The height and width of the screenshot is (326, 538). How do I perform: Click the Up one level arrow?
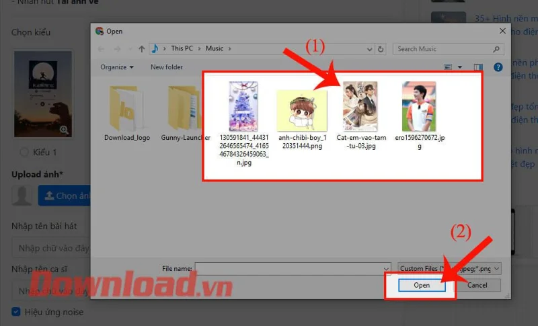tap(141, 49)
